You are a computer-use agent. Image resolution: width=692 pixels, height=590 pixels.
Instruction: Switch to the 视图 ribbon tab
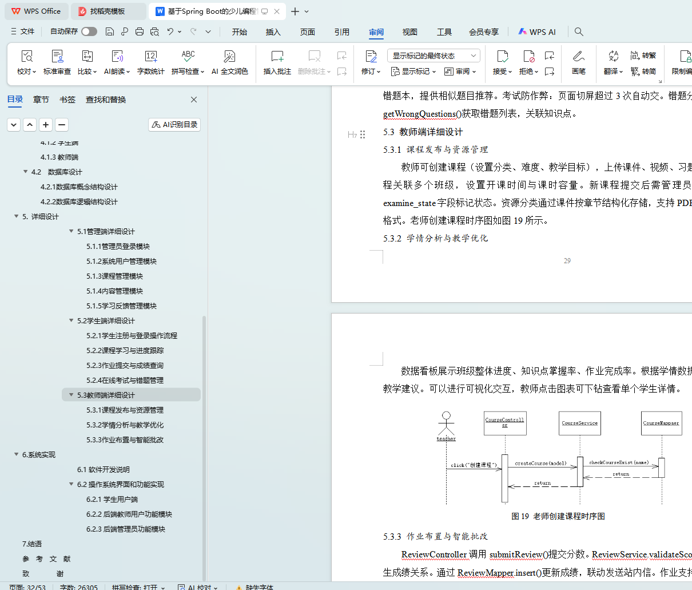point(409,32)
